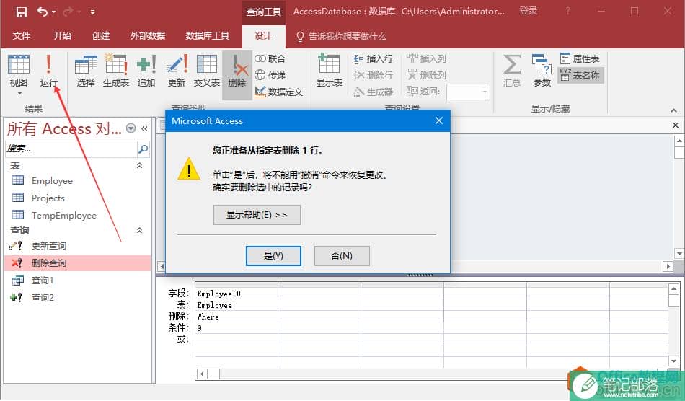Screen dimensions: 685x401
Task: Select the 删除查询 query item
Action: [78, 263]
